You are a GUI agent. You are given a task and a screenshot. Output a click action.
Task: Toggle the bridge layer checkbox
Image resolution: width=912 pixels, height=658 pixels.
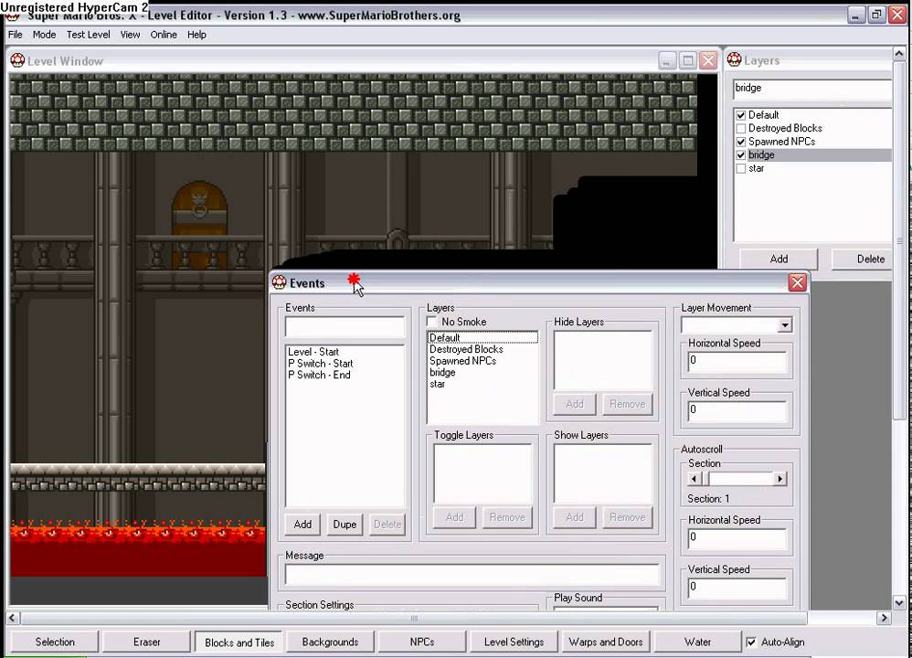tap(740, 155)
